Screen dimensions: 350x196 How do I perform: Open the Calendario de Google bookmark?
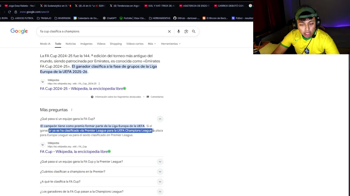point(86,18)
